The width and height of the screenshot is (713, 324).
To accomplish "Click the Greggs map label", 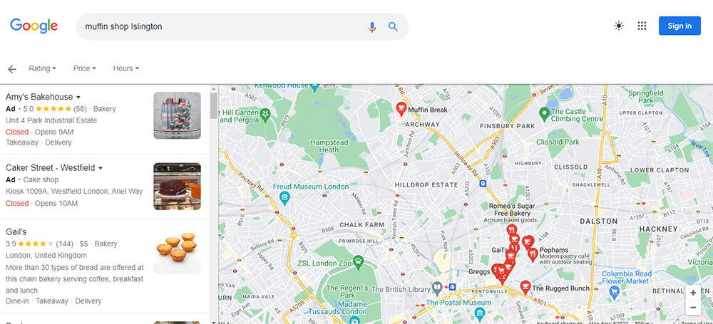I will pyautogui.click(x=479, y=272).
